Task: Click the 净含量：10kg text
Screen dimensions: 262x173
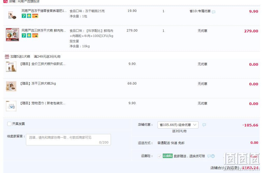Action: 80,46
